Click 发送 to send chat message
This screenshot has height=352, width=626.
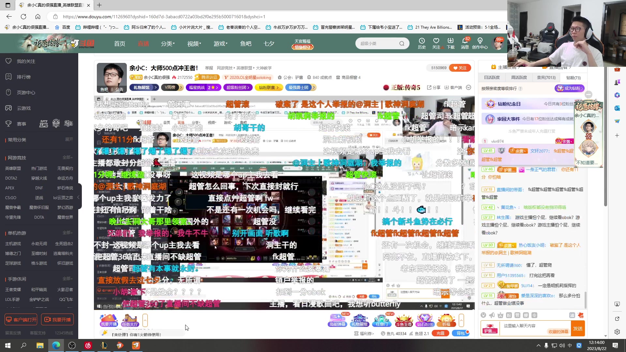[578, 329]
